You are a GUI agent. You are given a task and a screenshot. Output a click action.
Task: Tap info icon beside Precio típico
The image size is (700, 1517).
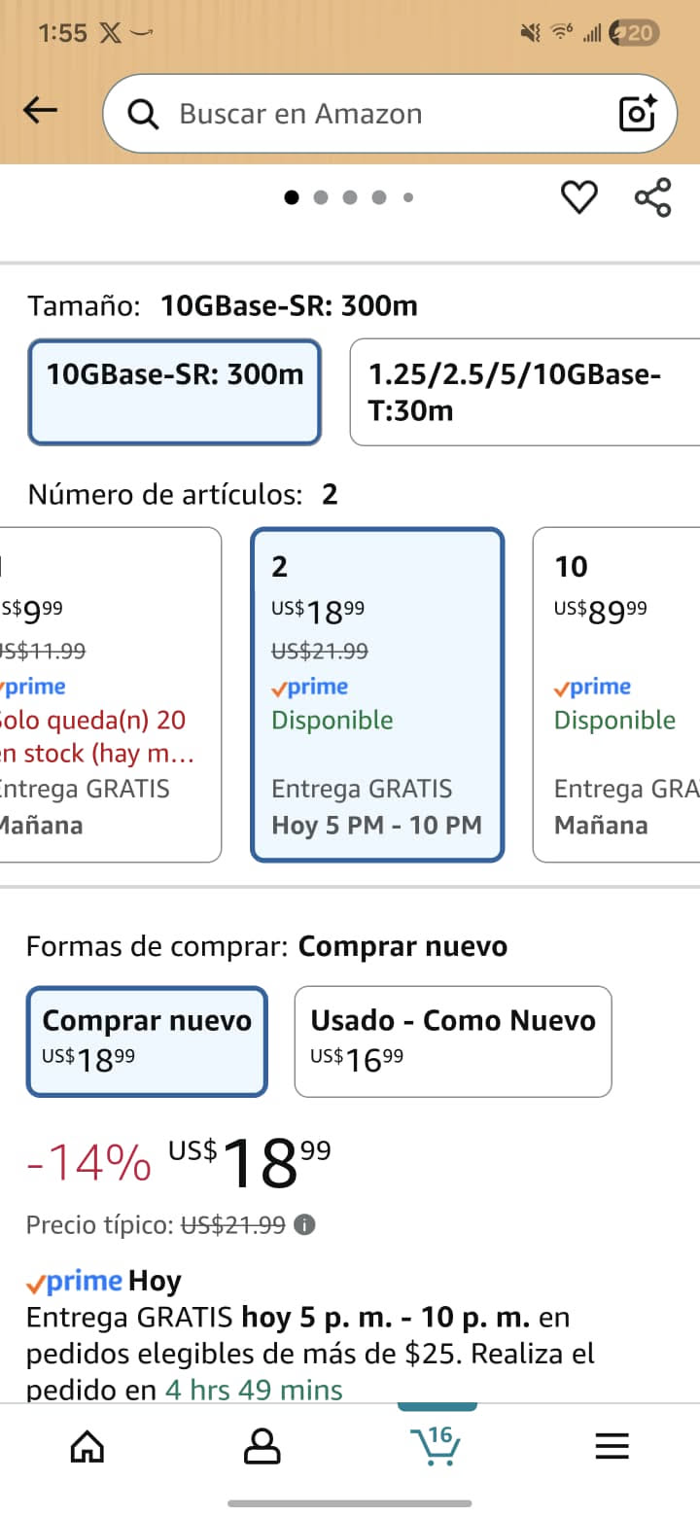305,1225
